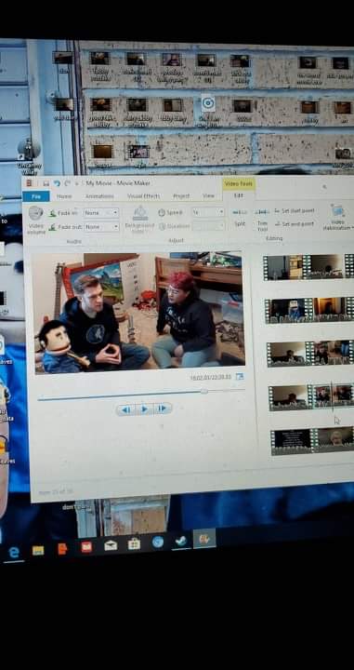The height and width of the screenshot is (670, 354).
Task: Open Microsoft Store from taskbar
Action: (134, 543)
